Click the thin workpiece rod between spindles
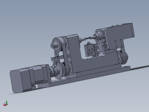149x112 pixels. [88, 38]
